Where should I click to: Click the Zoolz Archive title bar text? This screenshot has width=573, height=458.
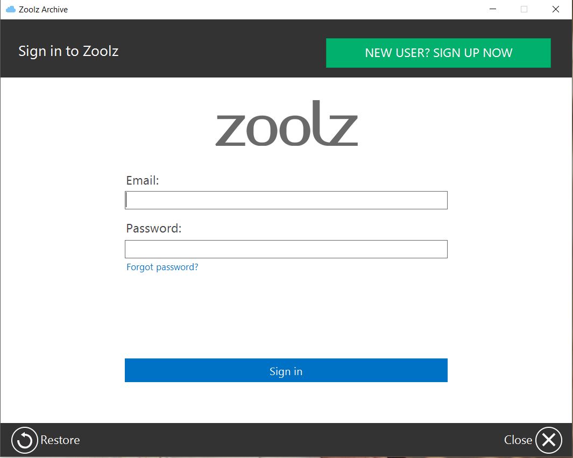[x=43, y=10]
